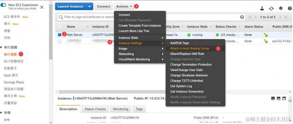293x124 pixels.
Task: Open the Description tab
Action: (x=68, y=109)
